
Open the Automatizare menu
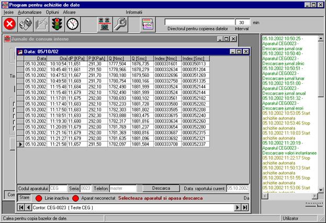pos(29,12)
